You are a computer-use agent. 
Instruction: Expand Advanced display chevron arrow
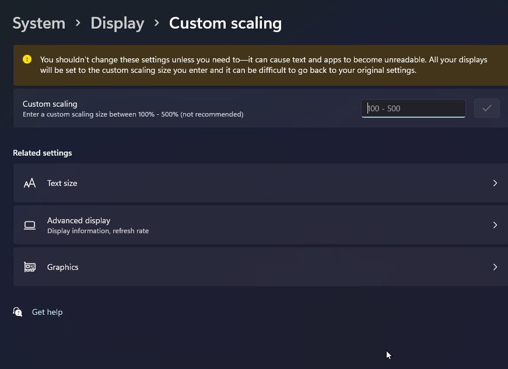pos(495,225)
